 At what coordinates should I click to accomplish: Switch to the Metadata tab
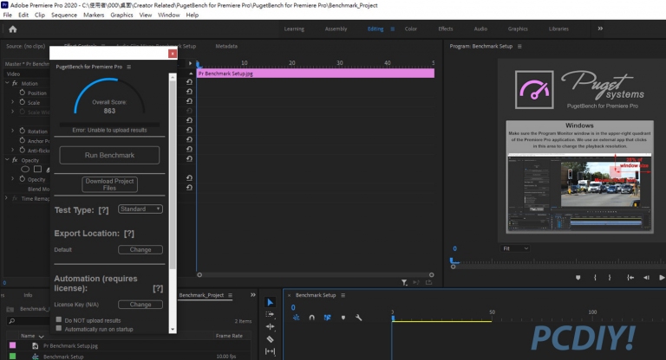point(226,46)
